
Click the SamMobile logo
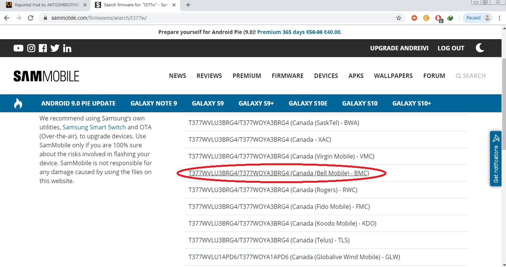[x=46, y=76]
